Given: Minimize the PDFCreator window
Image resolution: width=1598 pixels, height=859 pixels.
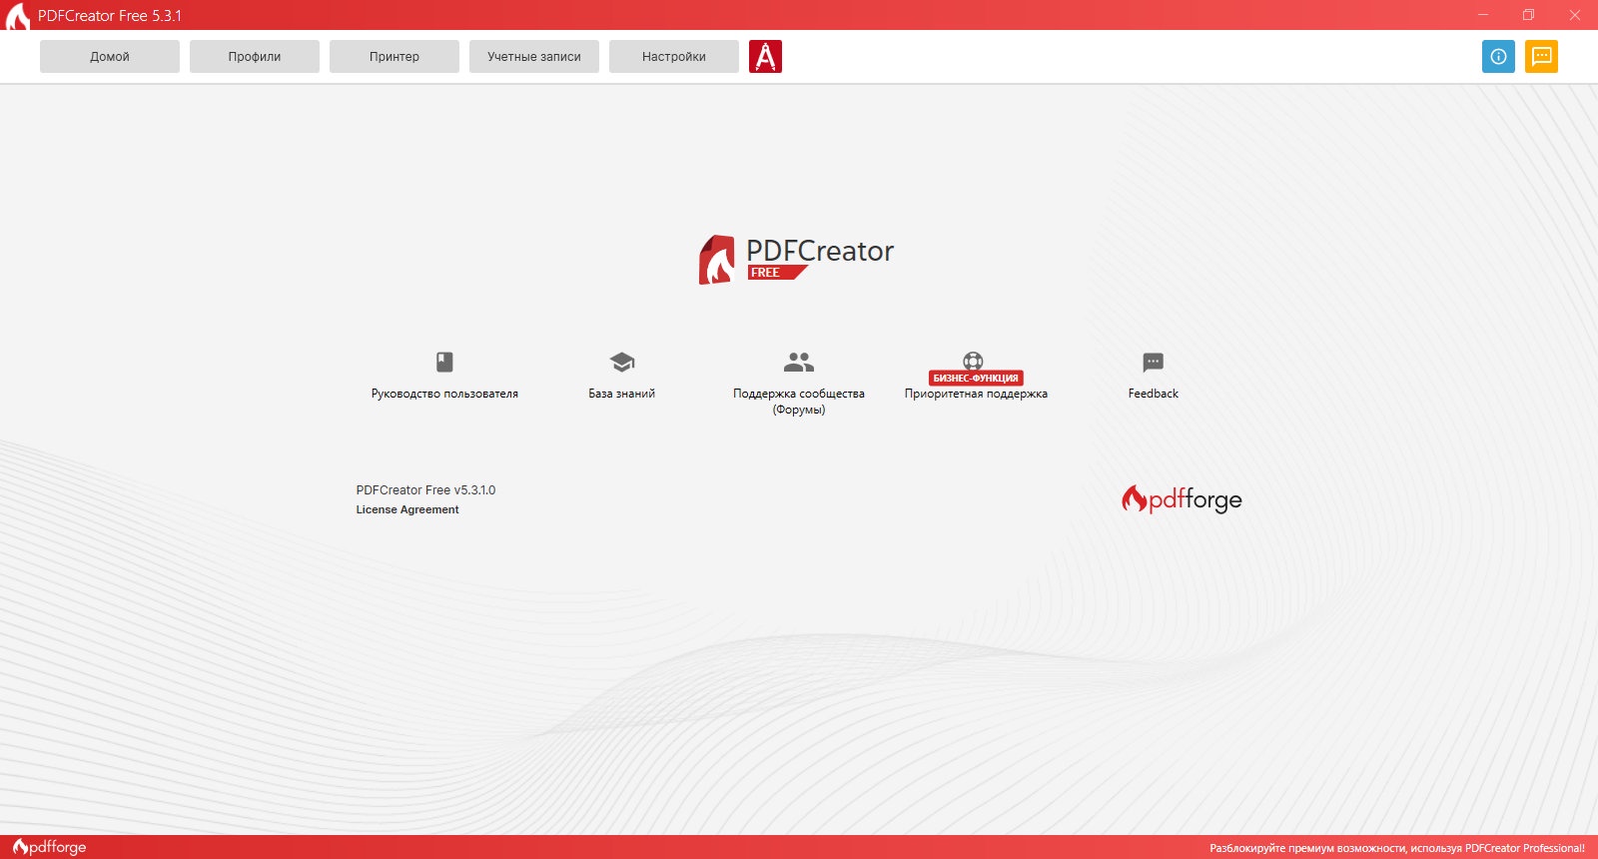Looking at the screenshot, I should 1483,15.
